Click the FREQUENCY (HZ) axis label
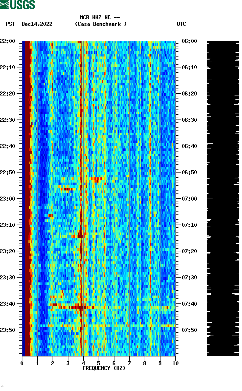The image size is (242, 391). click(104, 368)
